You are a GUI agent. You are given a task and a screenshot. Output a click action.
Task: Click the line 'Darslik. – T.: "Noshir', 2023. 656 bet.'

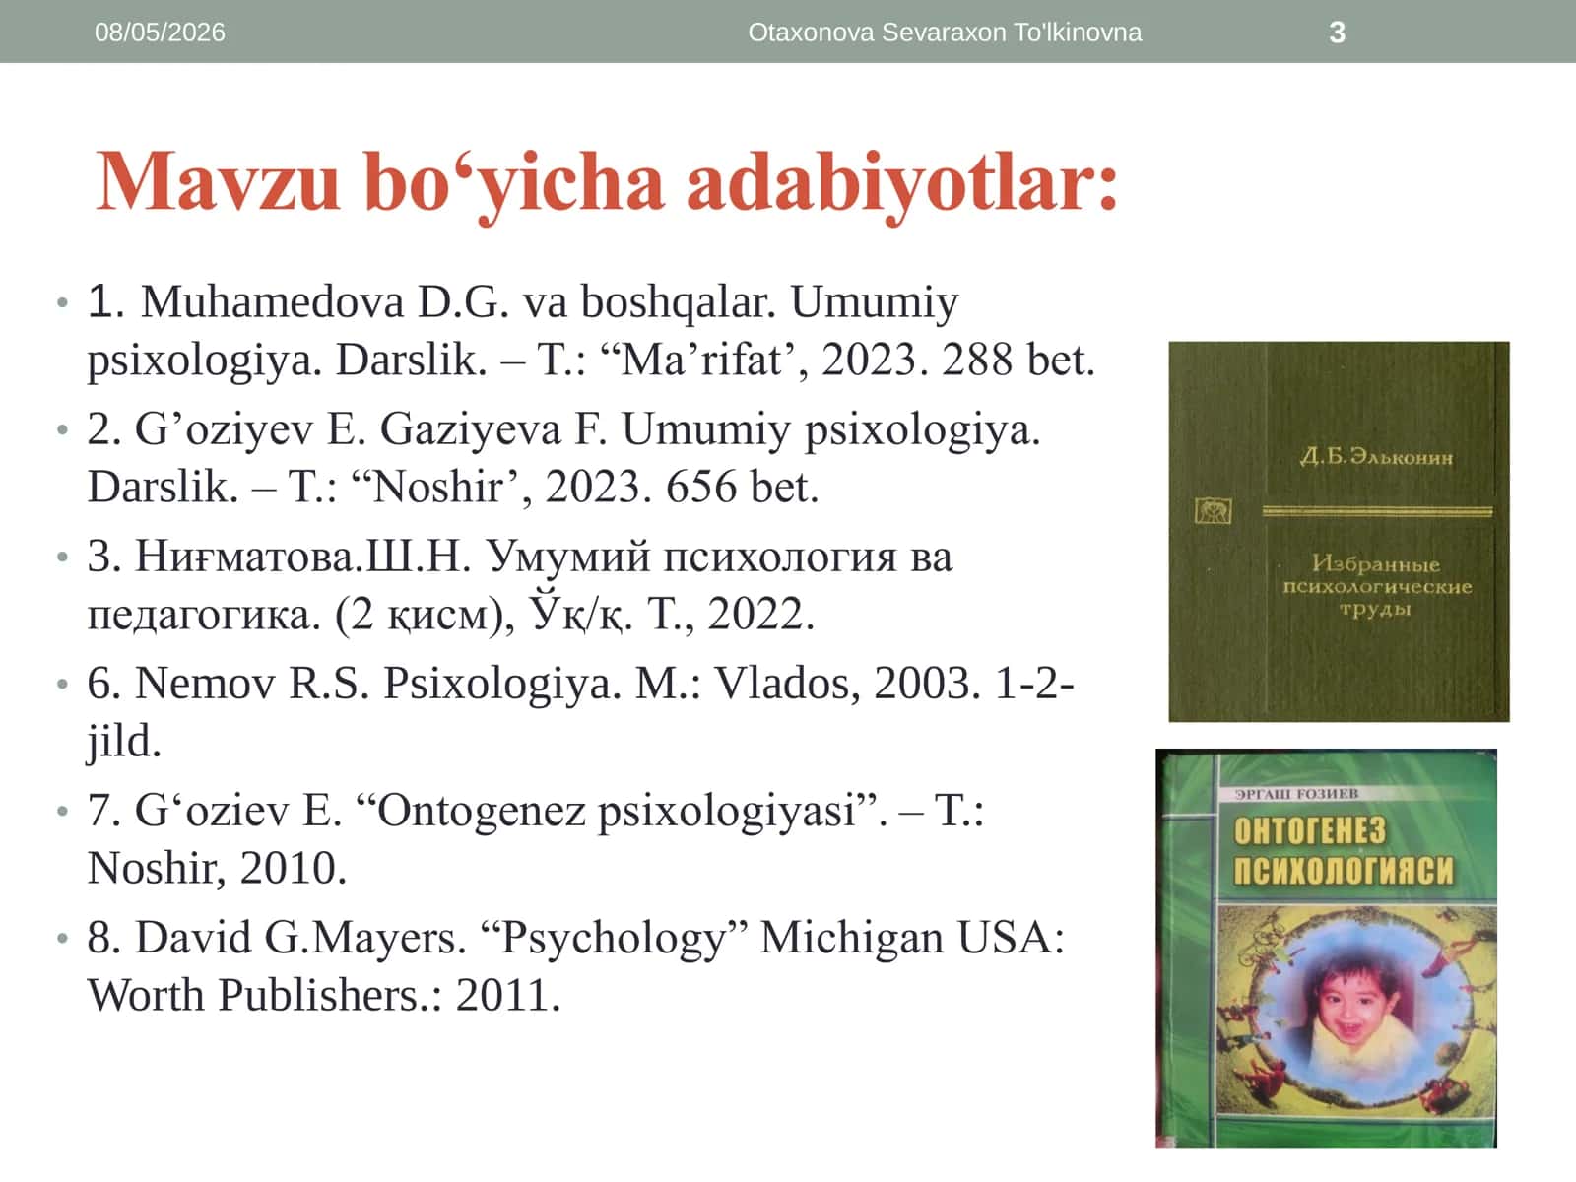click(x=453, y=487)
